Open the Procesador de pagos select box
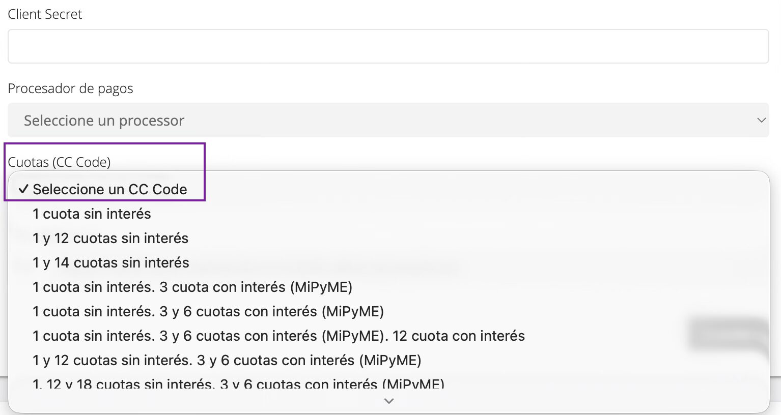The image size is (781, 415). (x=388, y=120)
